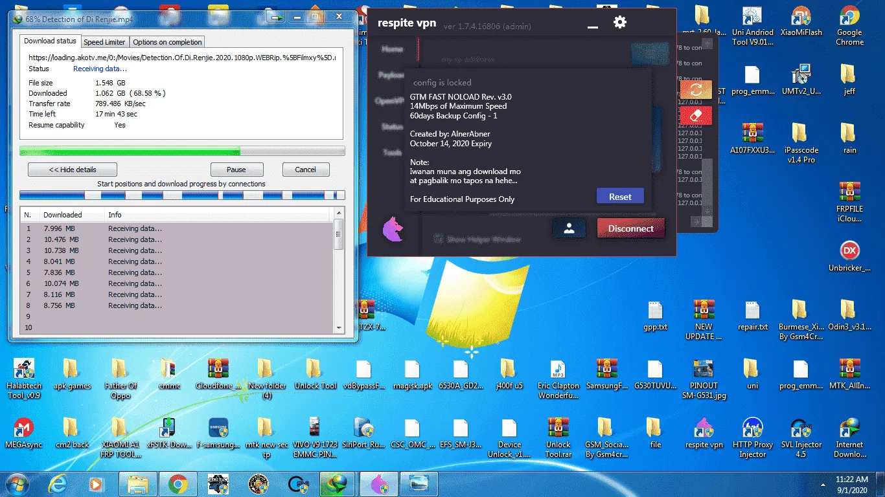Select the gpp.txt file on desktop

655,316
